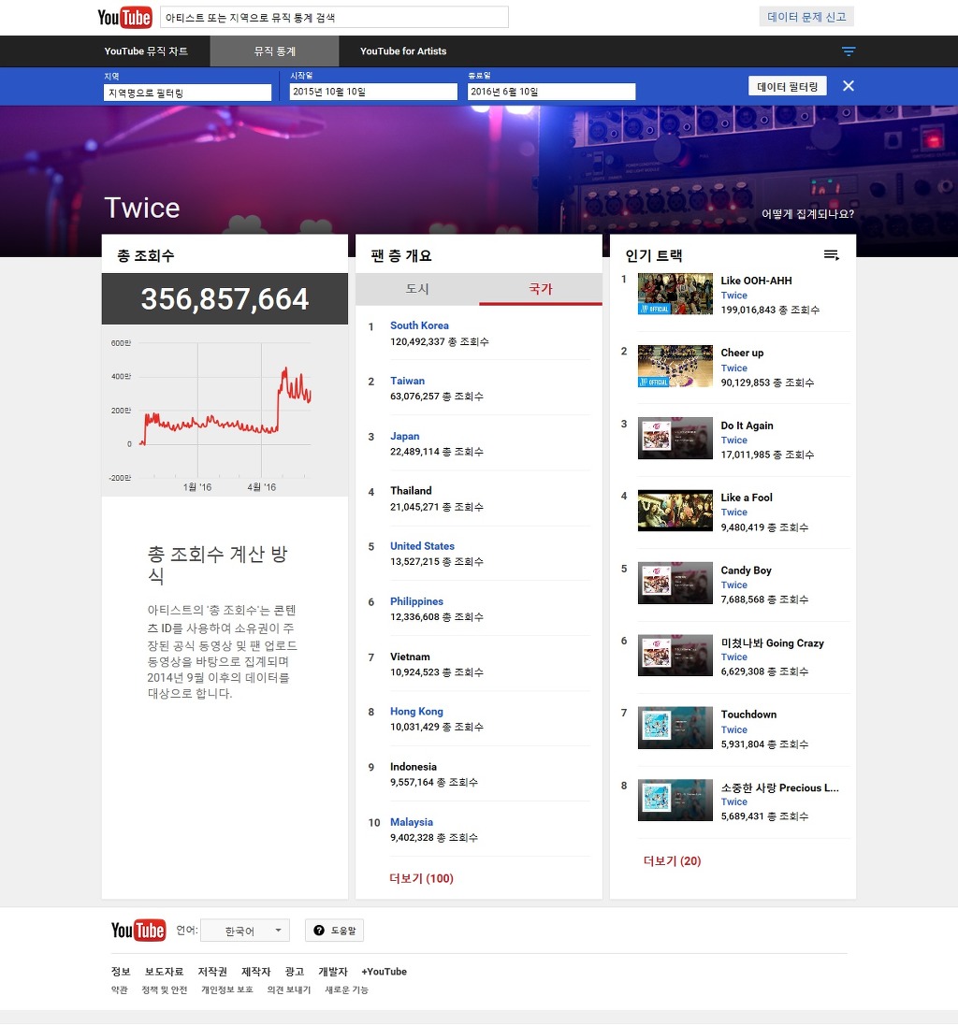Click the Indonesia country name
958x1025 pixels.
(x=414, y=767)
